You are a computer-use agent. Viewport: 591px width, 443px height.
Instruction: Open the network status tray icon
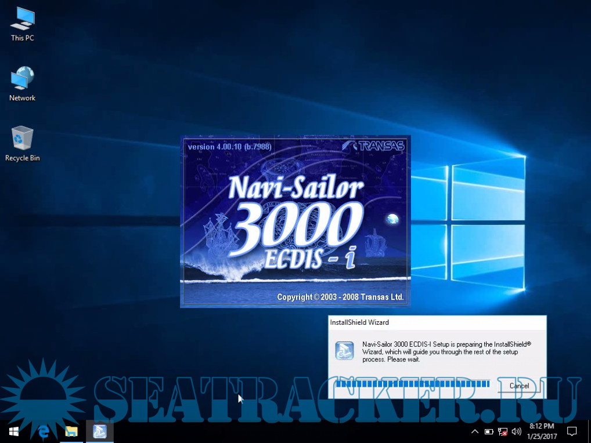(503, 431)
